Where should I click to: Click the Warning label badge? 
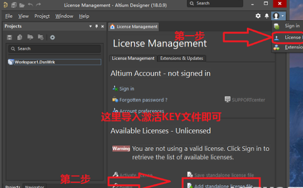[x=121, y=148]
